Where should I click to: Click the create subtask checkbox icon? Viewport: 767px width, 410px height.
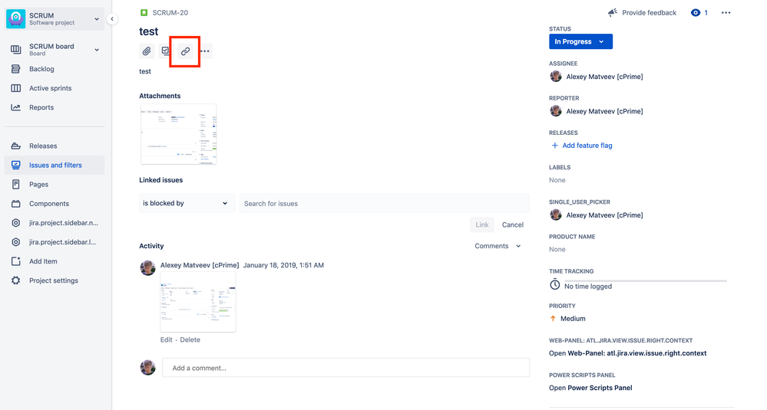165,51
